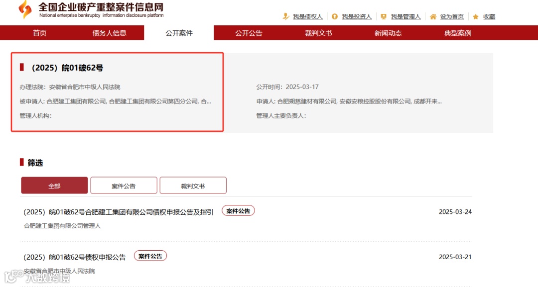
Task: Open the 我是债权人 link
Action: [x=308, y=16]
